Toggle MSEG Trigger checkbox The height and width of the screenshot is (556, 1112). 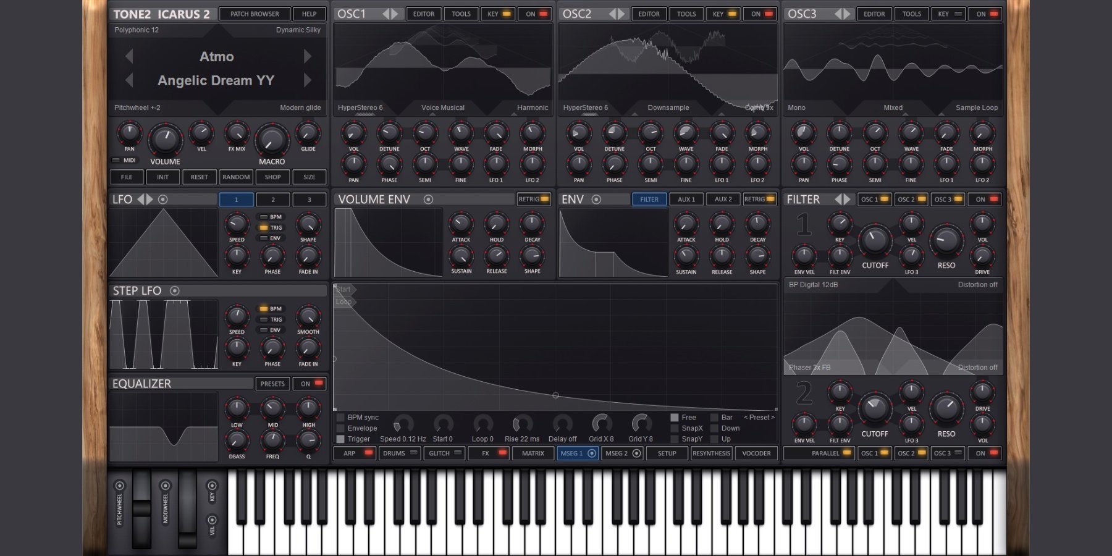point(340,439)
